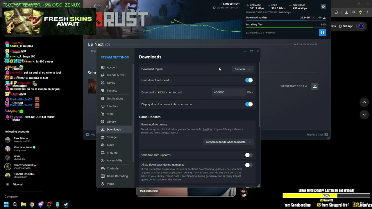Click the Installing files progress bar
The height and width of the screenshot is (209, 372).
(x=286, y=27)
